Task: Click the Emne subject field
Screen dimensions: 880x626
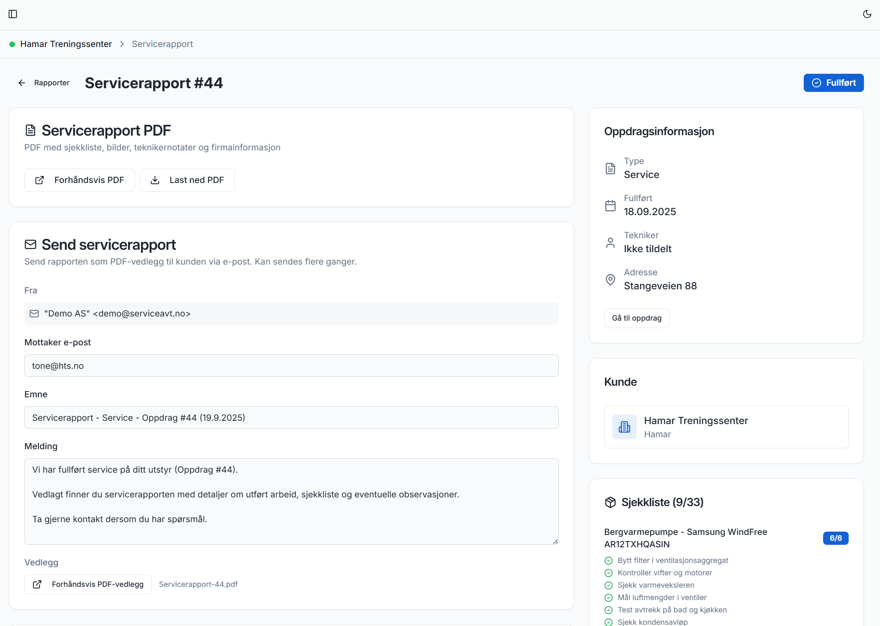Action: coord(291,417)
